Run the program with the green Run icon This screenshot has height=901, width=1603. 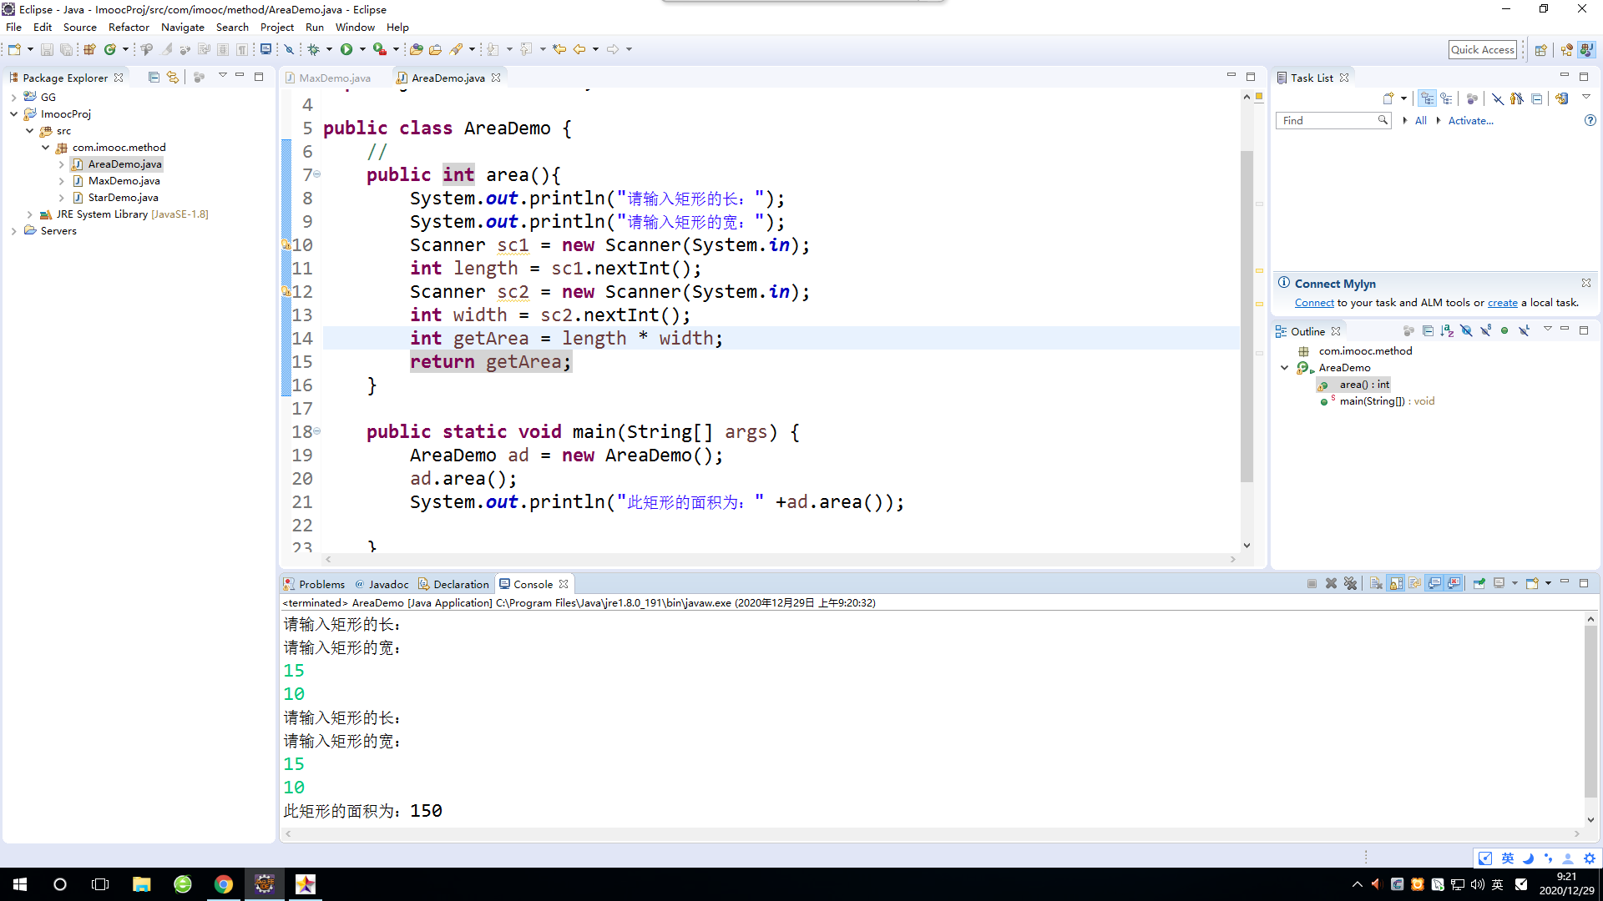(346, 49)
